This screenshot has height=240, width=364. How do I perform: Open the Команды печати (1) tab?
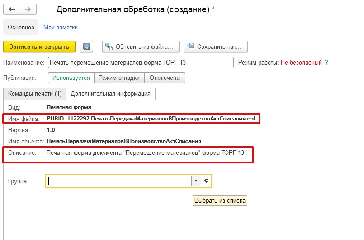35,94
